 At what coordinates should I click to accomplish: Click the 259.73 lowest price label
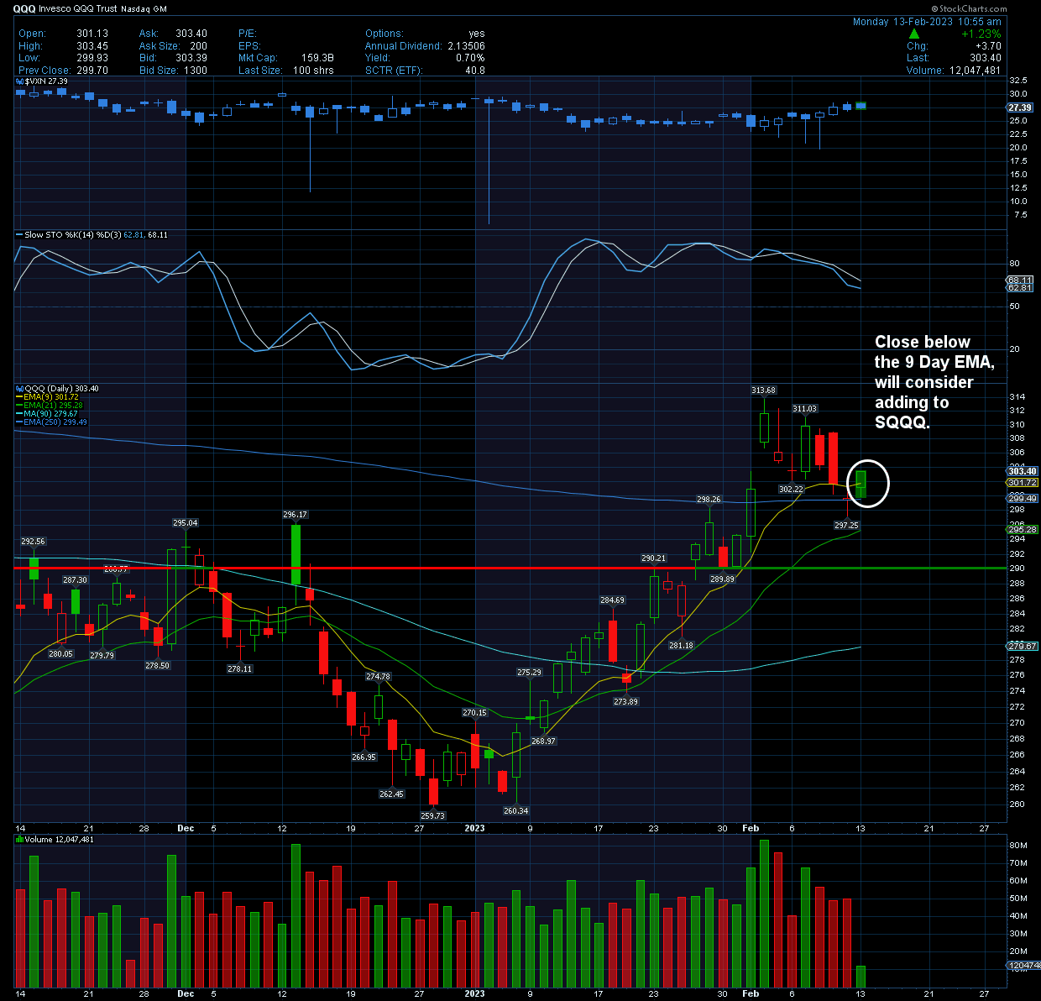click(432, 816)
